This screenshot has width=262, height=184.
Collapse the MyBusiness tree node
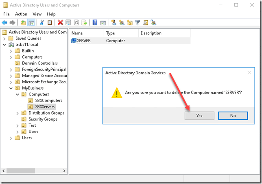pyautogui.click(x=11, y=88)
